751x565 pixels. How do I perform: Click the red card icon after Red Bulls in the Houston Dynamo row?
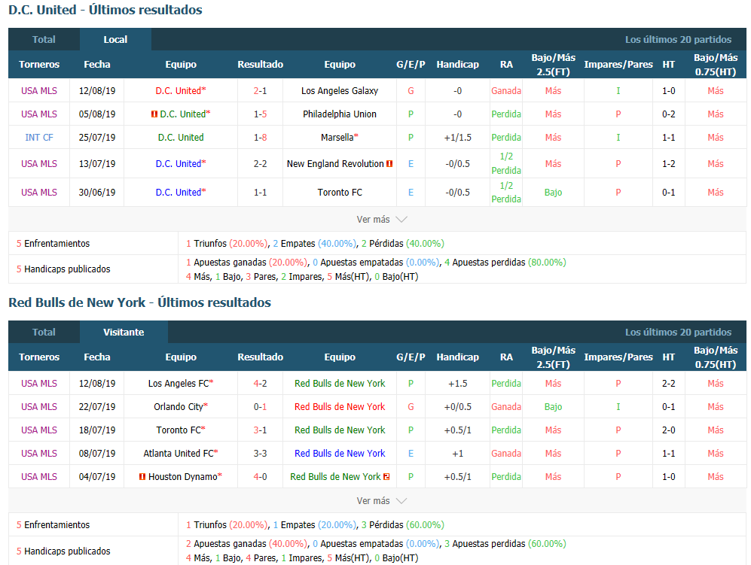[386, 477]
